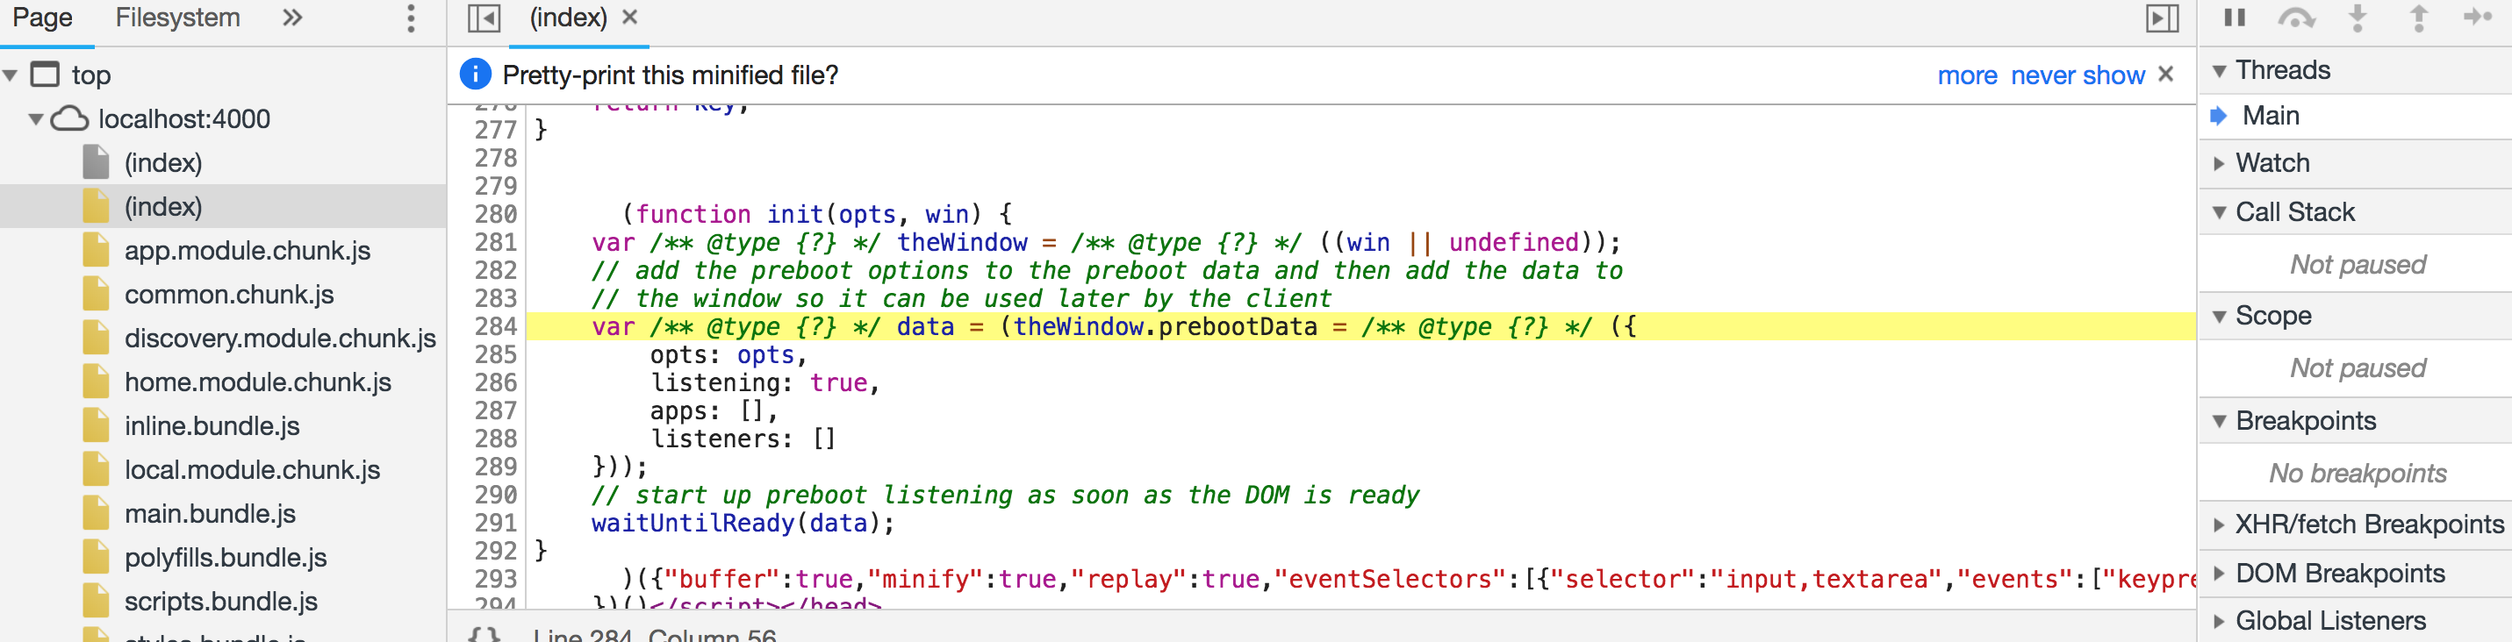Expand the Watch section
This screenshot has width=2512, height=642.
click(x=2220, y=162)
